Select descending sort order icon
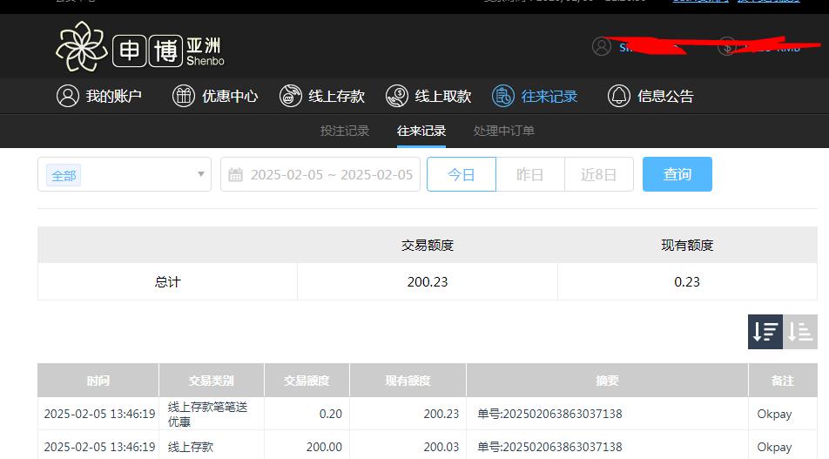Image resolution: width=829 pixels, height=459 pixels. (x=765, y=332)
